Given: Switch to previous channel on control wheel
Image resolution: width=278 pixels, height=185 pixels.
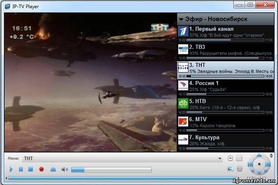Looking at the screenshot, I should 250,165.
